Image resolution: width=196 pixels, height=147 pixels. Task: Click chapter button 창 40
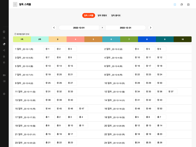tap(72, 100)
